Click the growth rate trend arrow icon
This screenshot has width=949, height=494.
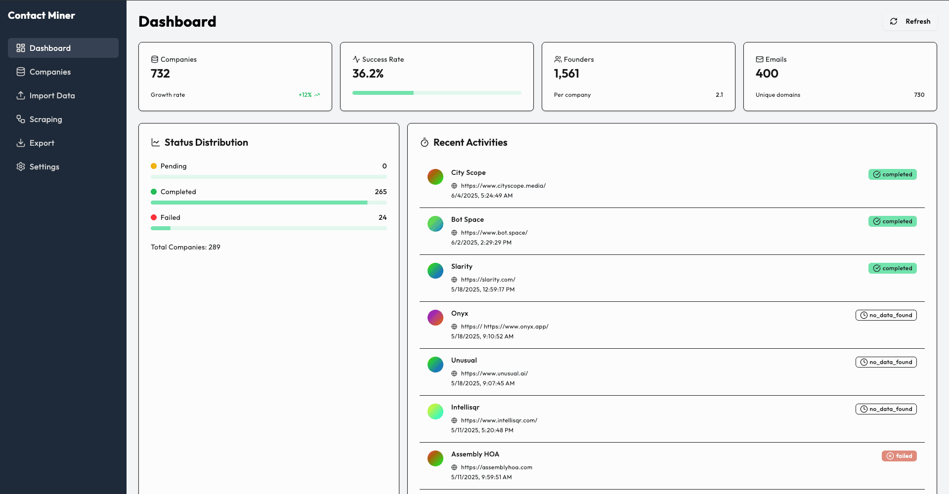317,95
